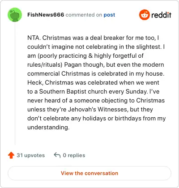Open the blue "post" link
The image size is (179, 188).
(x=109, y=15)
